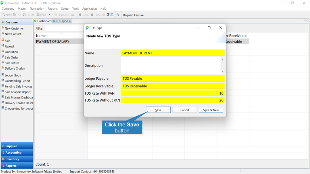This screenshot has height=174, width=310.
Task: Expand the Inventory sidebar section
Action: point(17,159)
